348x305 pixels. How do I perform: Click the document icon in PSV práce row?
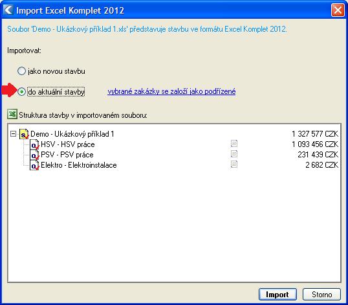coord(234,154)
